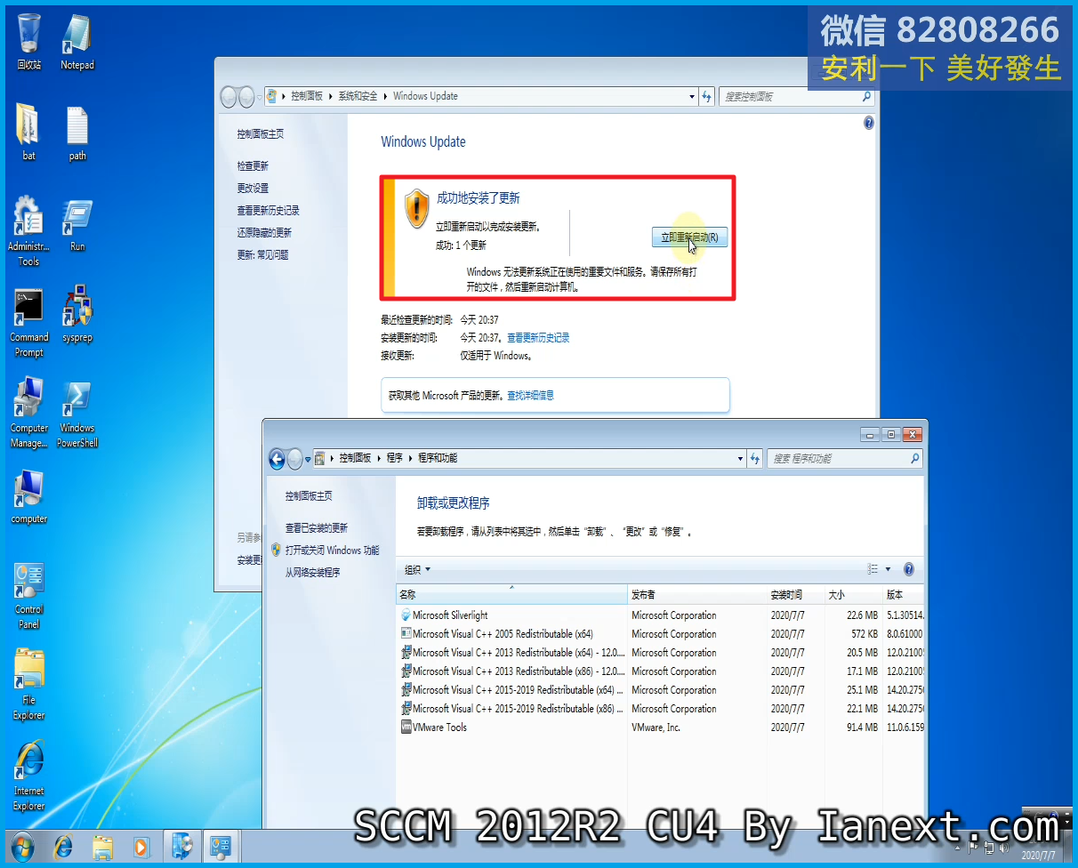Click 控制面板 breadcrumb in Programs and Features

pos(355,458)
